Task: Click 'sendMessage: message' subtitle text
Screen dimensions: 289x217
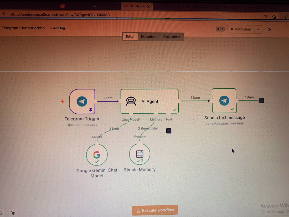Action: (x=225, y=123)
